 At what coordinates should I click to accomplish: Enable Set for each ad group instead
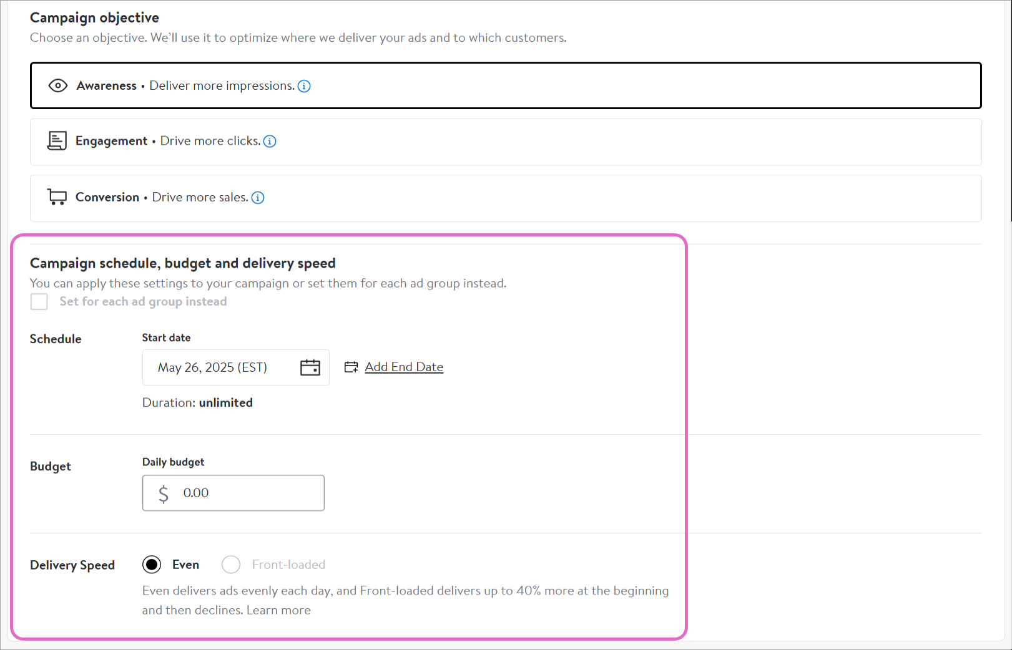tap(39, 302)
